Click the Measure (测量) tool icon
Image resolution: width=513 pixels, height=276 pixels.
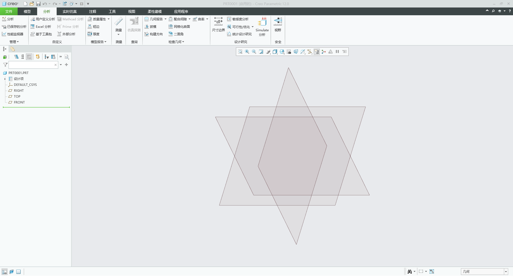[119, 21]
